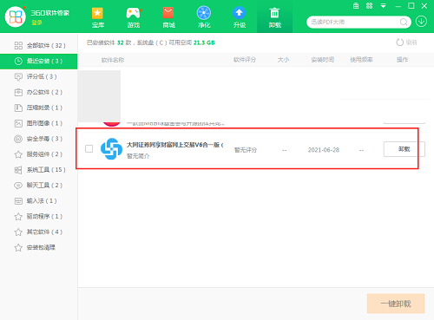Click the magnifier search icon
Image resolution: width=434 pixels, height=320 pixels.
(x=404, y=22)
